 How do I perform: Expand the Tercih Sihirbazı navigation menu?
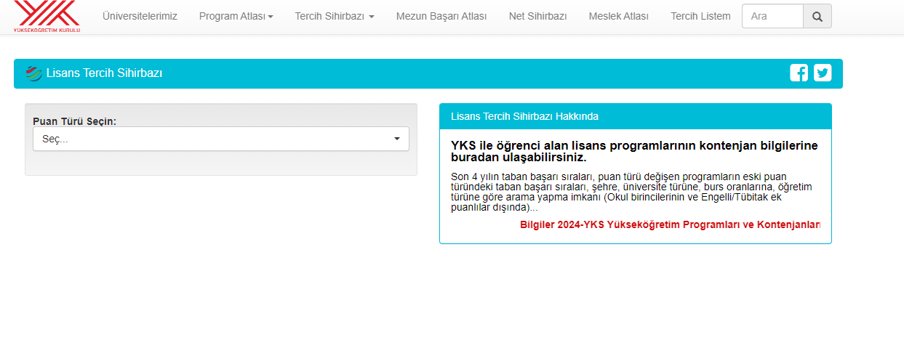click(334, 16)
